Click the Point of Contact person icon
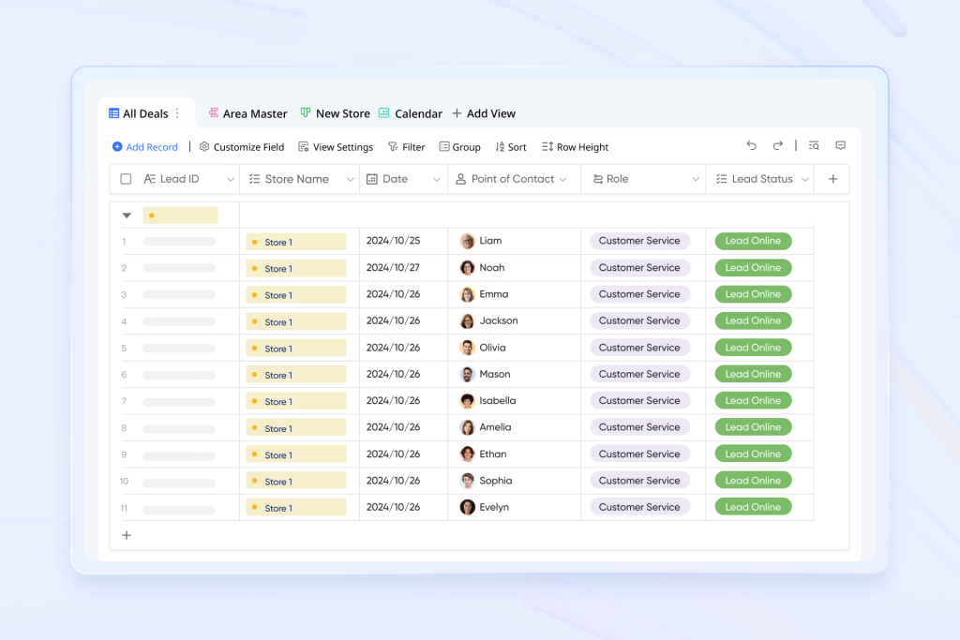960x640 pixels. click(460, 179)
